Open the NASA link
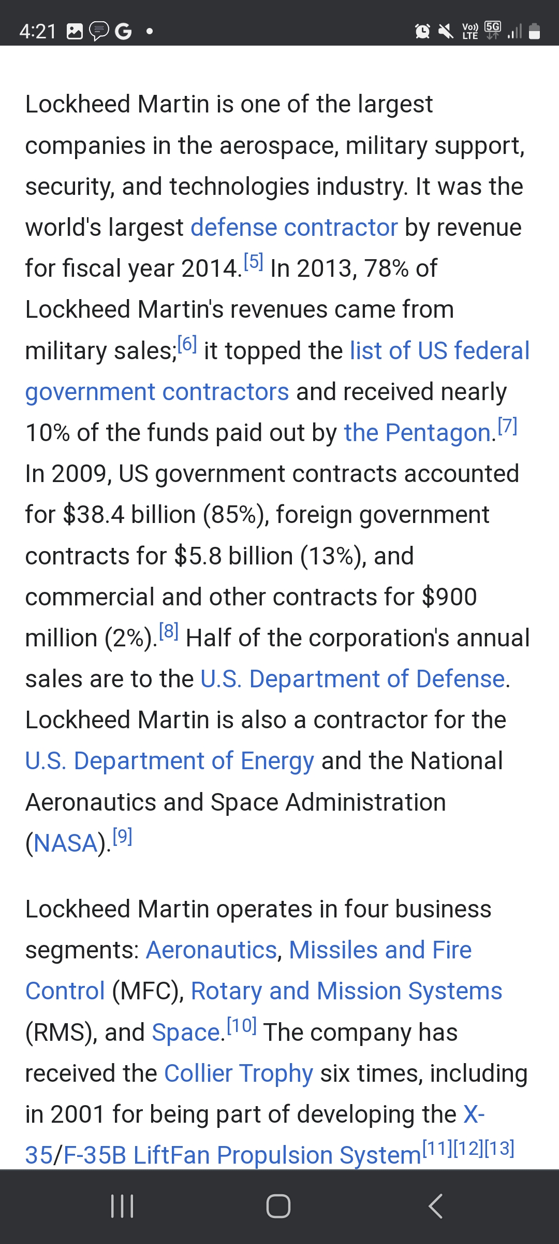This screenshot has width=559, height=1244. [66, 843]
